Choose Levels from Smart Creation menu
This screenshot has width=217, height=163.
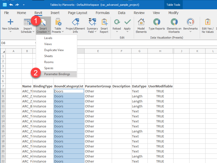(x=56, y=38)
